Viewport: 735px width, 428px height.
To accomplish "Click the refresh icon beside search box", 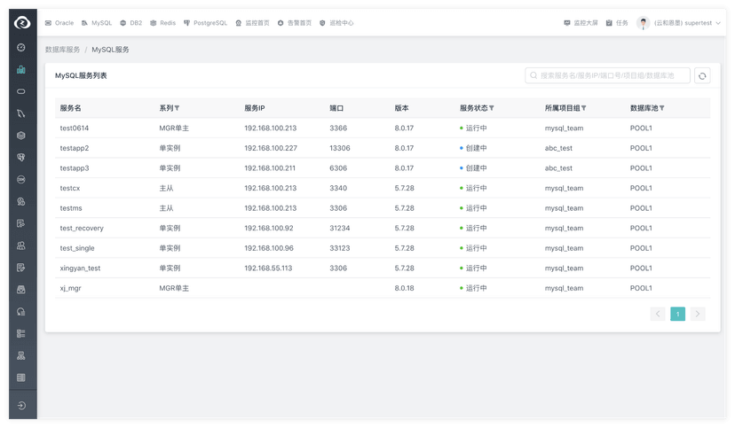I will (x=702, y=76).
